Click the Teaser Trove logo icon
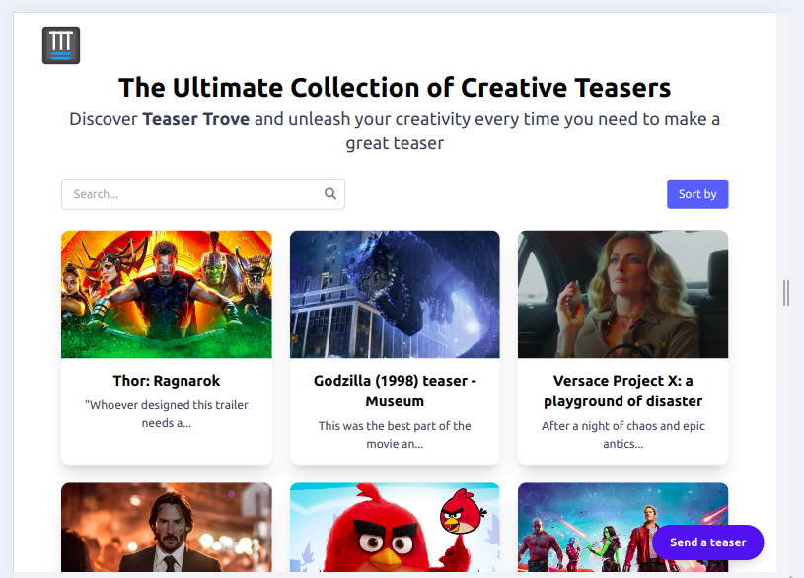Viewport: 804px width, 578px height. (x=61, y=45)
